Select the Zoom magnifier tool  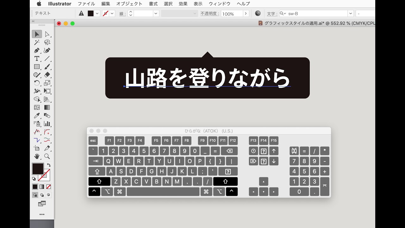coord(47,156)
